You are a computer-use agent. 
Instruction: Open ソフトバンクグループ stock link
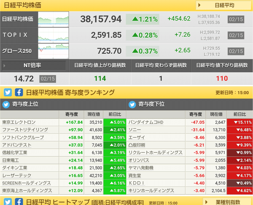coord(23,137)
